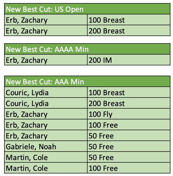The height and width of the screenshot is (176, 173).
Task: Click Couric, Lydia's 100 Breast event cell
Action: click(x=107, y=93)
